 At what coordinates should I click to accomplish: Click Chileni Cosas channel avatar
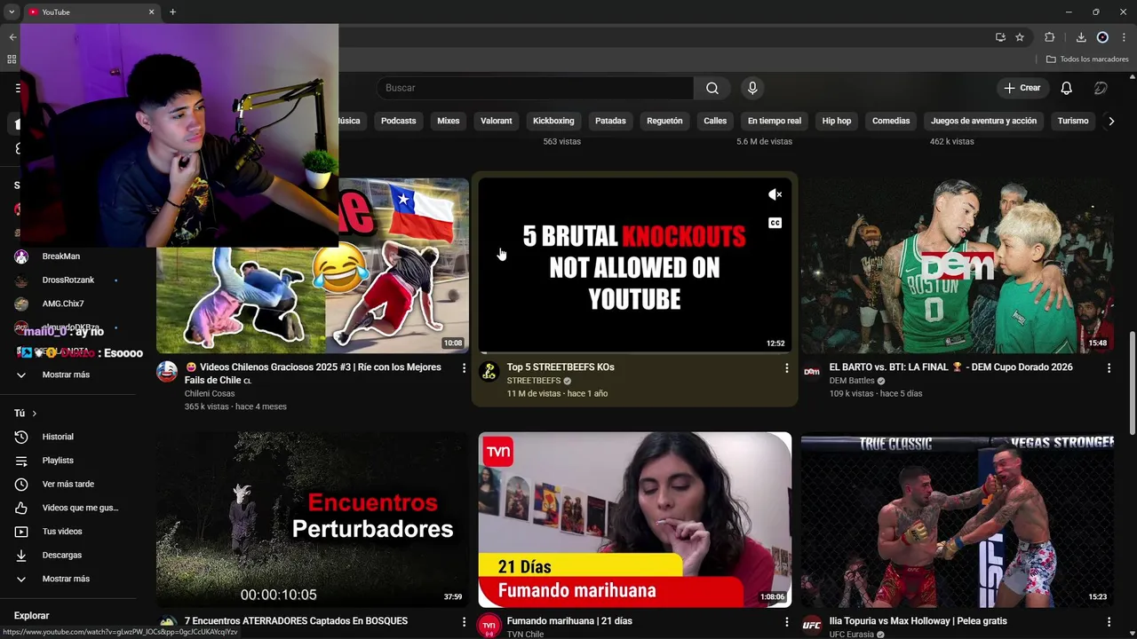[x=167, y=372]
